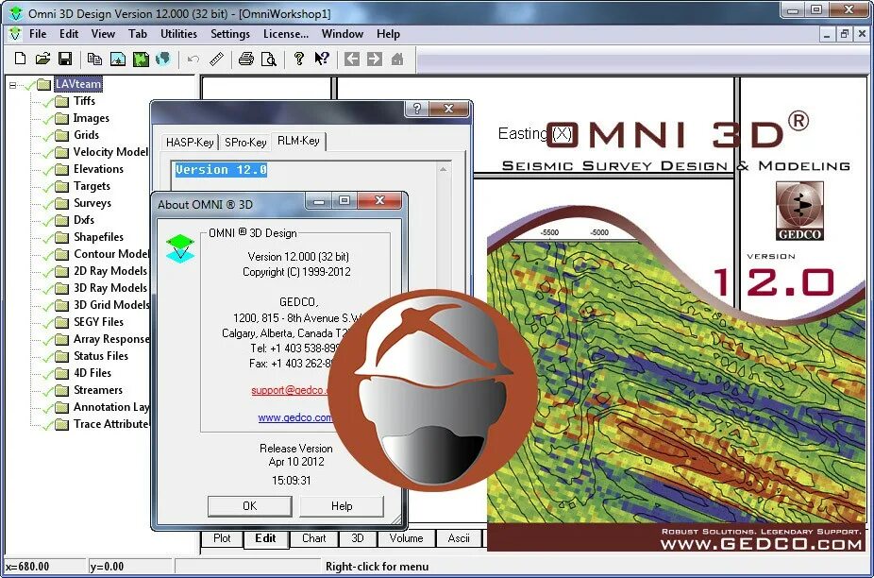Select the 2D Ray Models tree item
Image resolution: width=874 pixels, height=578 pixels.
(110, 271)
